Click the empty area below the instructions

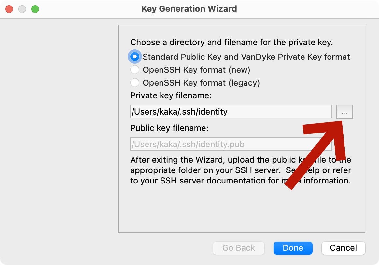click(x=241, y=208)
